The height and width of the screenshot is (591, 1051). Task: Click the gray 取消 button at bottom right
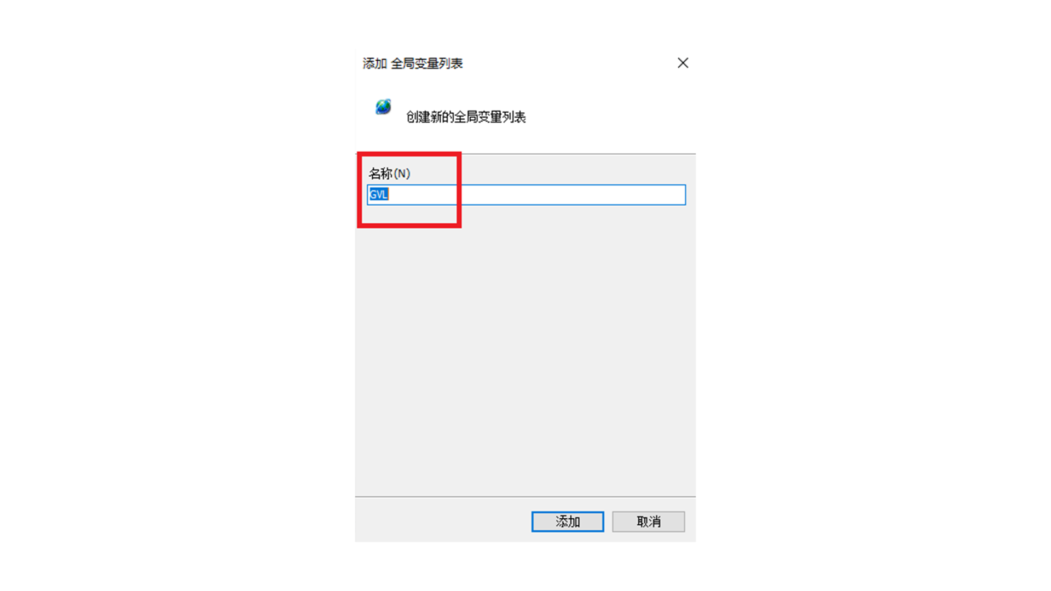tap(648, 522)
